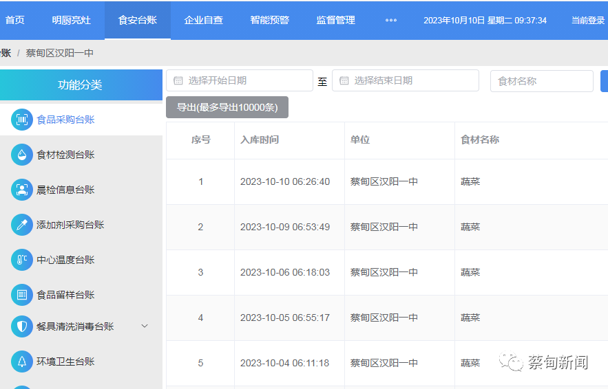The height and width of the screenshot is (389, 608).
Task: Click 蔬菜 in row 4
Action: (x=470, y=318)
